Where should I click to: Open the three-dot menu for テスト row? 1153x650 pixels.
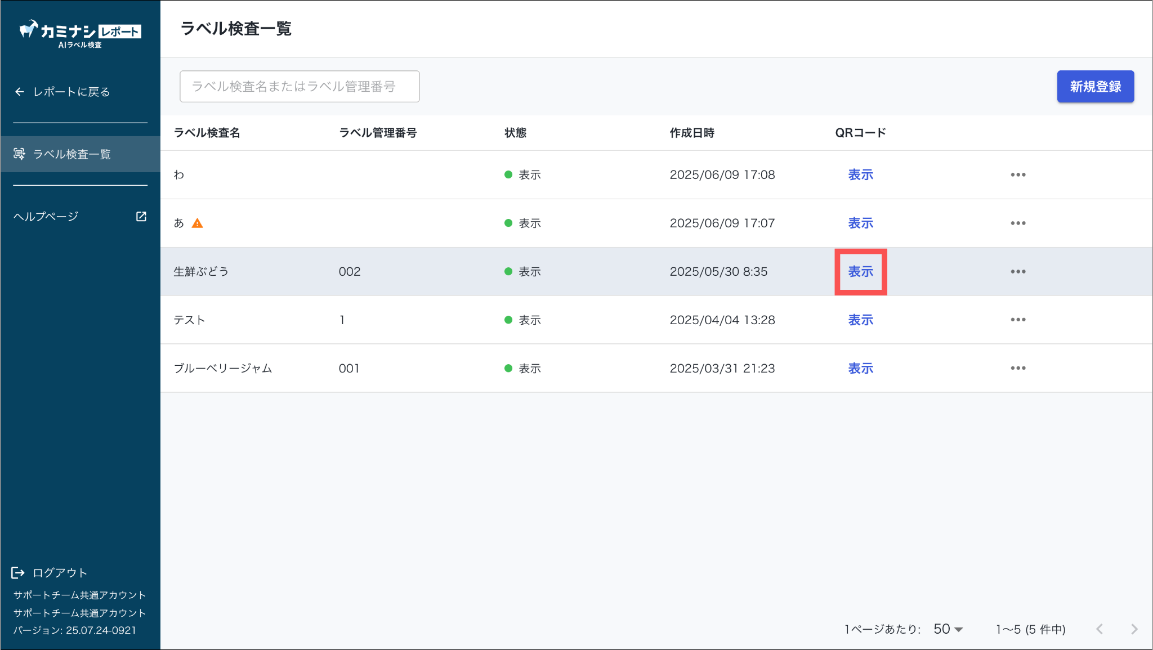1017,320
